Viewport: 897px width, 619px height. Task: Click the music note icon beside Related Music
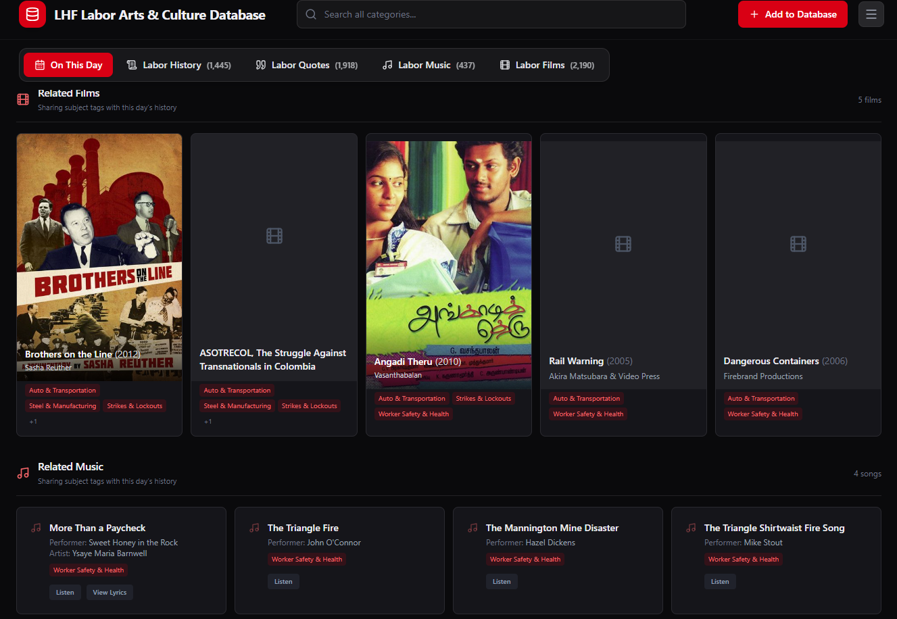23,474
